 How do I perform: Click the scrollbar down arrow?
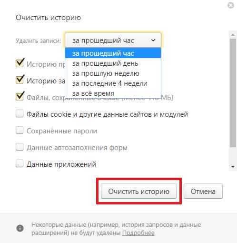[233, 167]
